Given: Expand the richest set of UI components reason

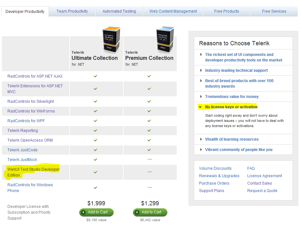Looking at the screenshot, I should 244,57.
